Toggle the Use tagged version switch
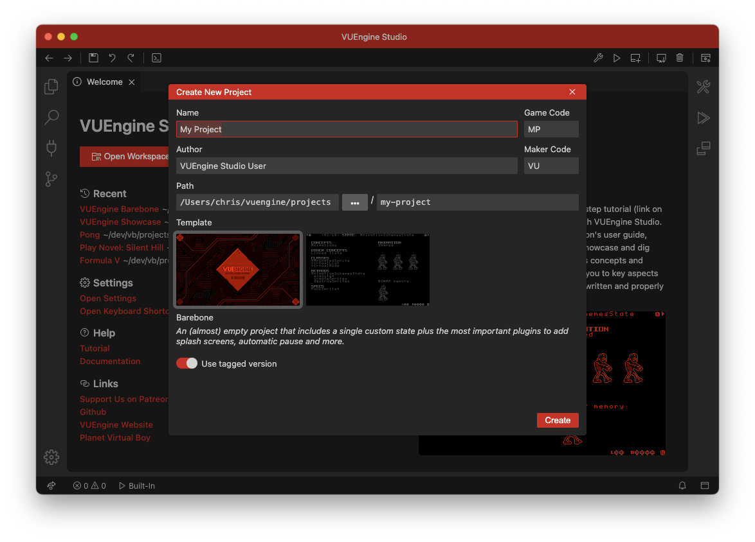Image resolution: width=755 pixels, height=542 pixels. pyautogui.click(x=187, y=363)
